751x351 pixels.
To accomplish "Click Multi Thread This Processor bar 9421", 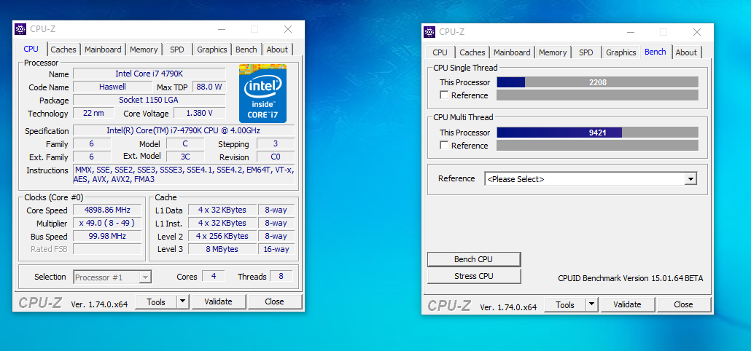I will (597, 133).
